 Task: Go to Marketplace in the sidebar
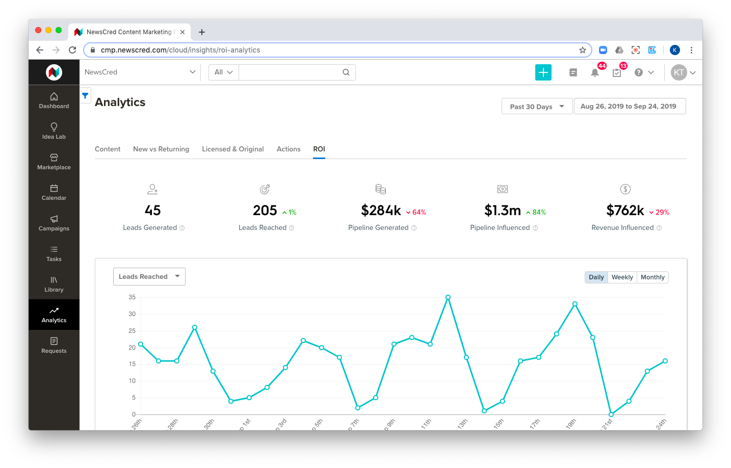(54, 162)
